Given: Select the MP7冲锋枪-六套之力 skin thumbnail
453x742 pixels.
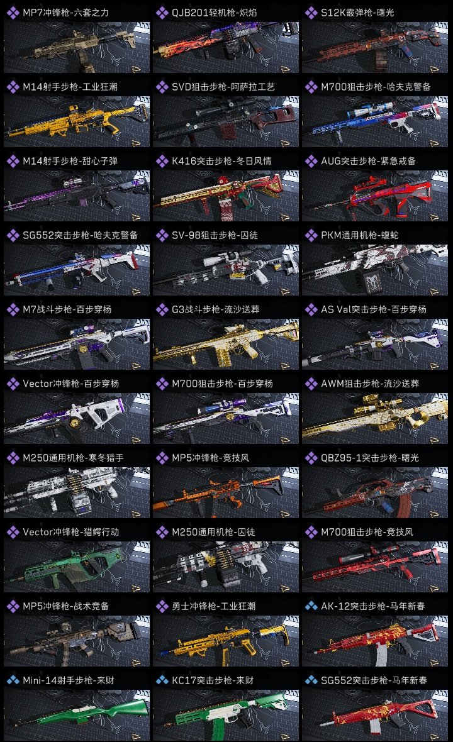Looking at the screenshot, I should pyautogui.click(x=77, y=47).
